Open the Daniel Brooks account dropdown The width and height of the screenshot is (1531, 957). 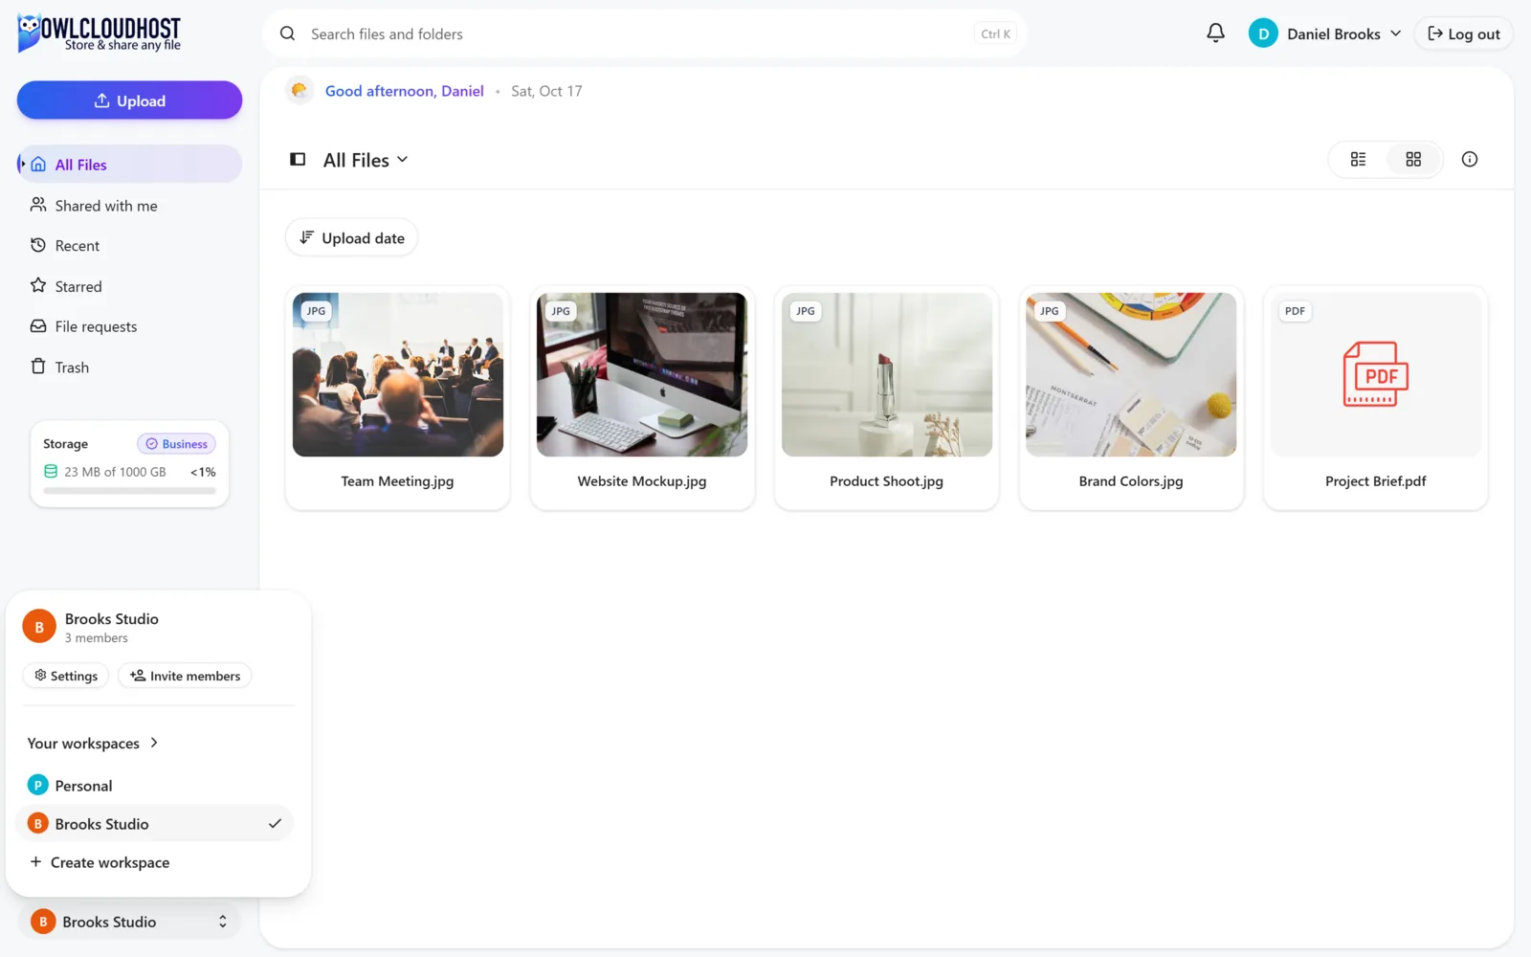(1326, 33)
